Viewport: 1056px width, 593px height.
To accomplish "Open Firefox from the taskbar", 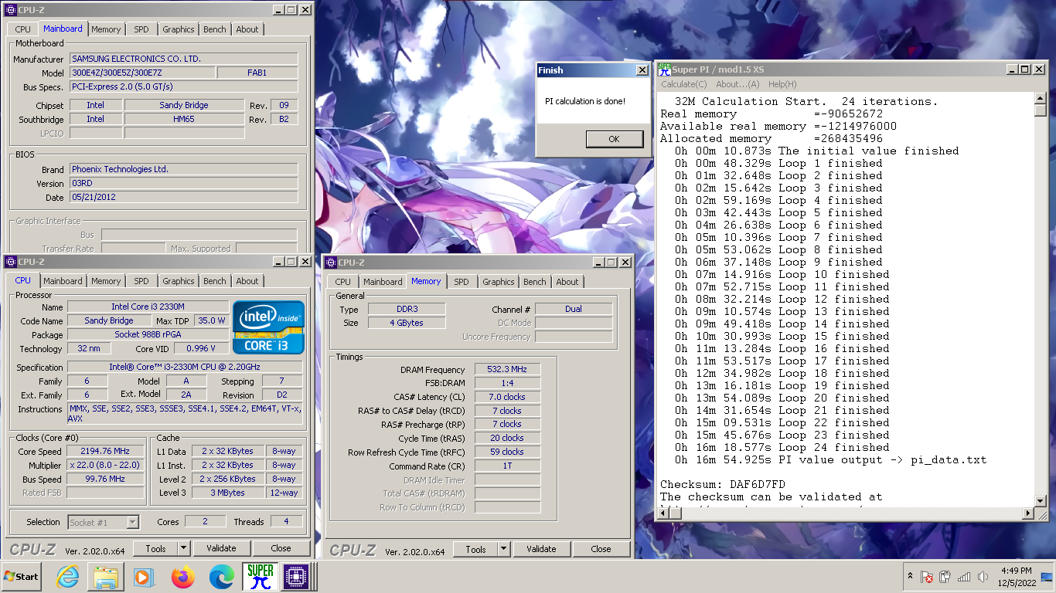I will coord(183,577).
